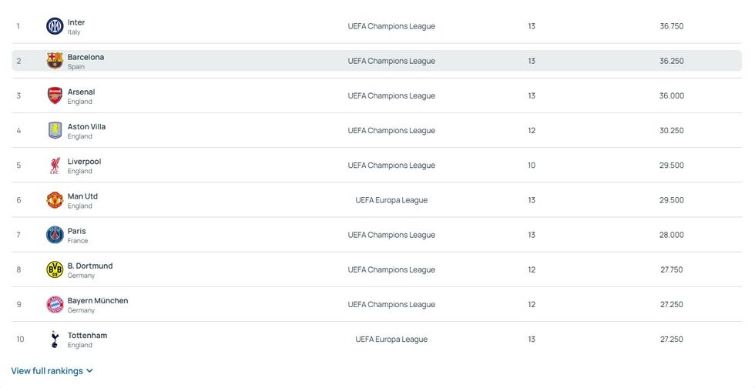Open the Liverpool crest icon

click(55, 166)
